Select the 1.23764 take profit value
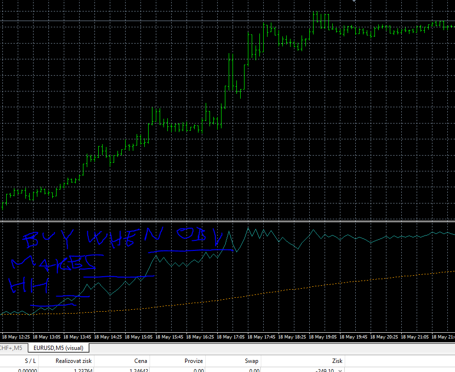This screenshot has width=455, height=372. click(83, 370)
